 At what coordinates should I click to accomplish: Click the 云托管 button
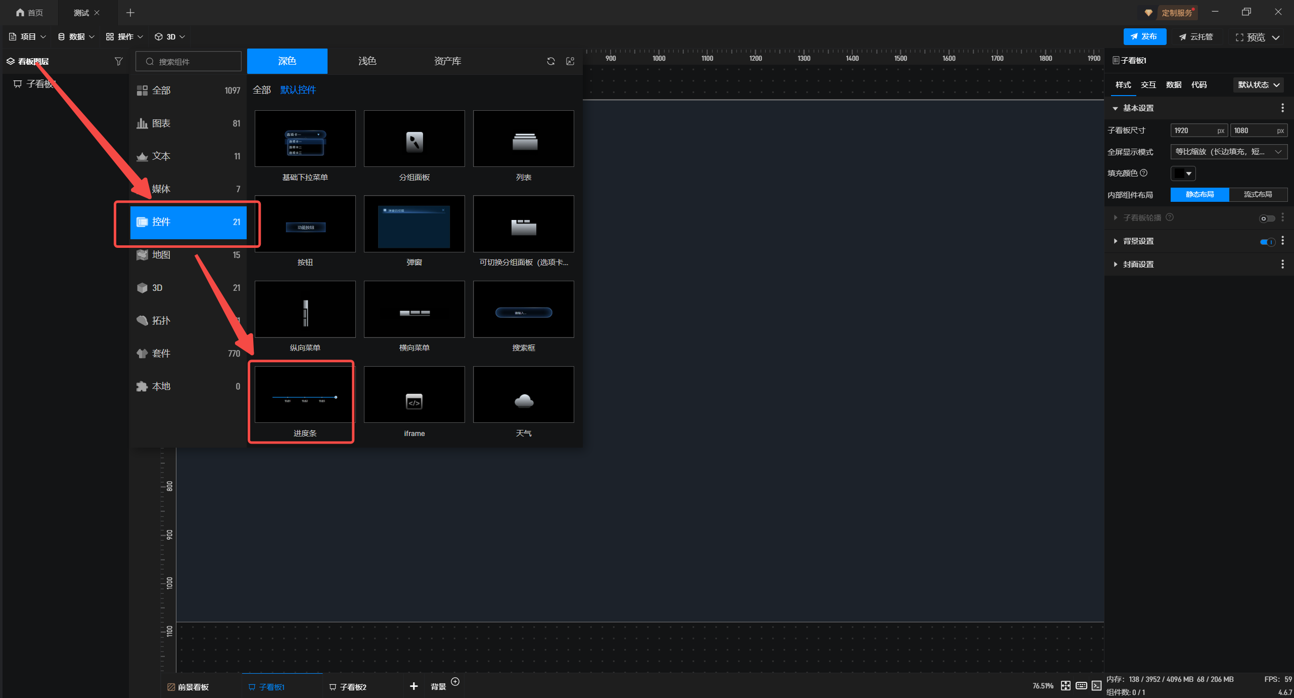pyautogui.click(x=1196, y=36)
